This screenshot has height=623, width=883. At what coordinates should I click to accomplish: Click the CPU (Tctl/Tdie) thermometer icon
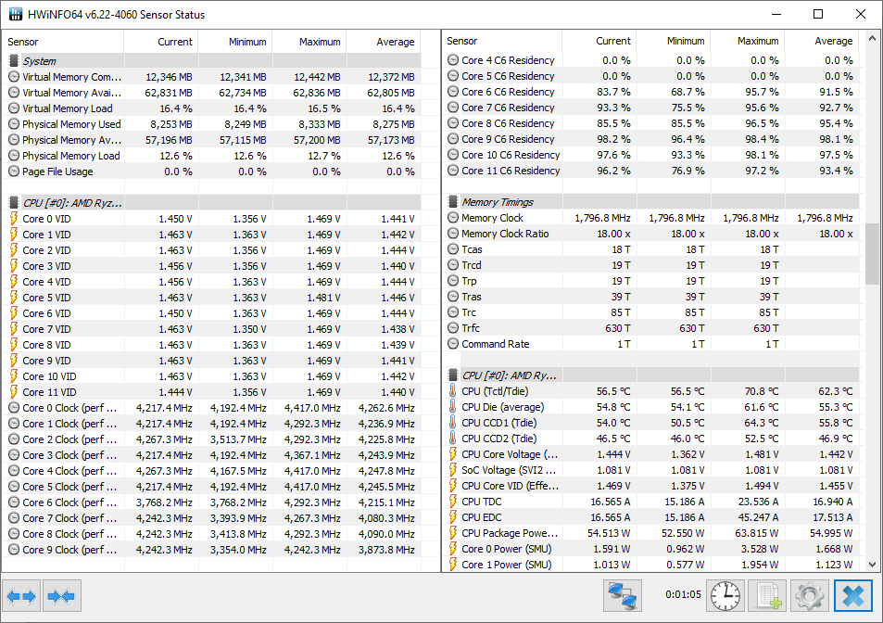(x=453, y=391)
